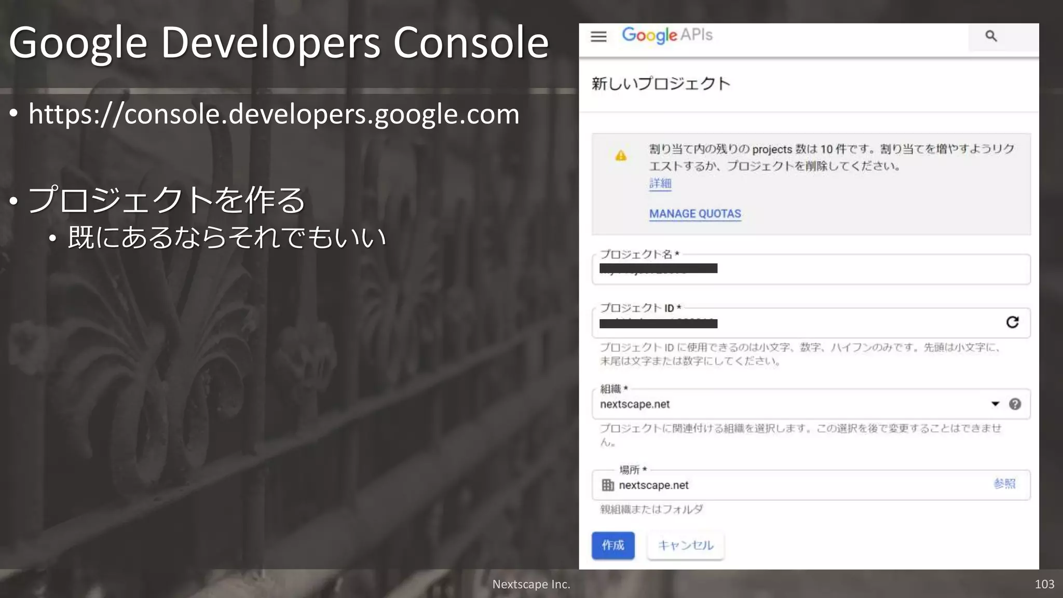Click the search magnifier icon
The image size is (1063, 598).
(991, 36)
